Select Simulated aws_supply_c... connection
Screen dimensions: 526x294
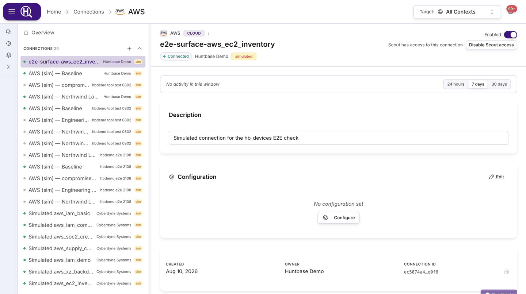(83, 248)
